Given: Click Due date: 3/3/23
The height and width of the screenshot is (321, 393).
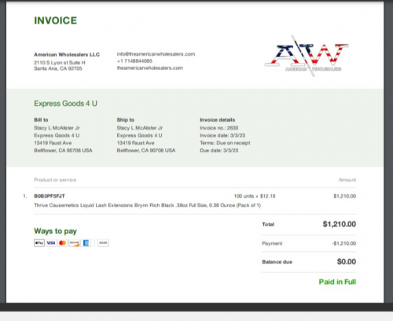Looking at the screenshot, I should 219,151.
